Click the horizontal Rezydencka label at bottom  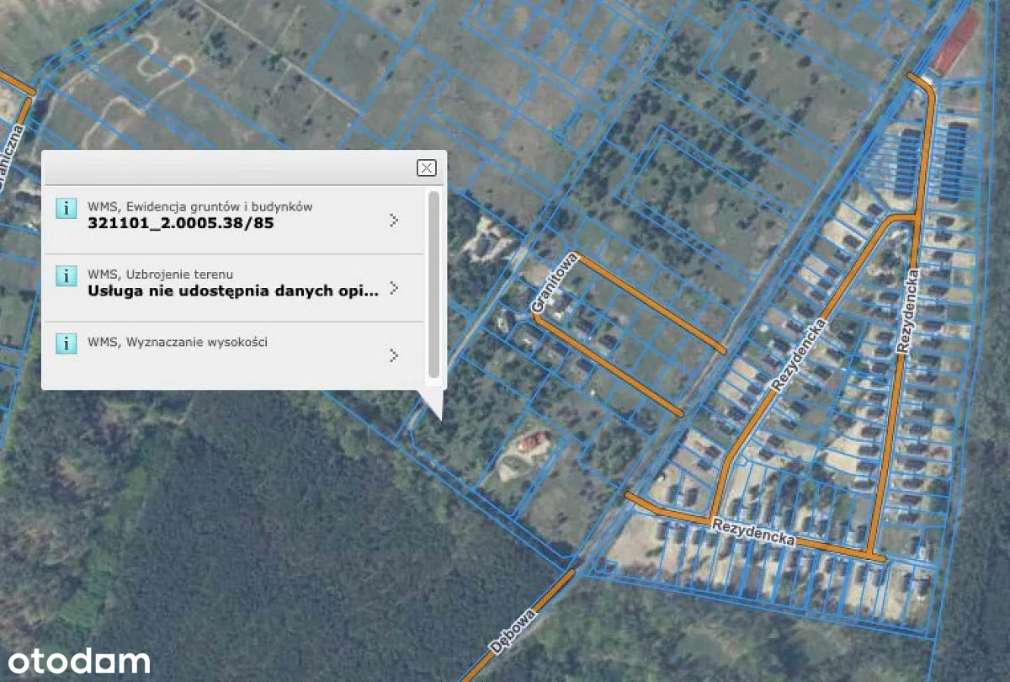point(753,533)
